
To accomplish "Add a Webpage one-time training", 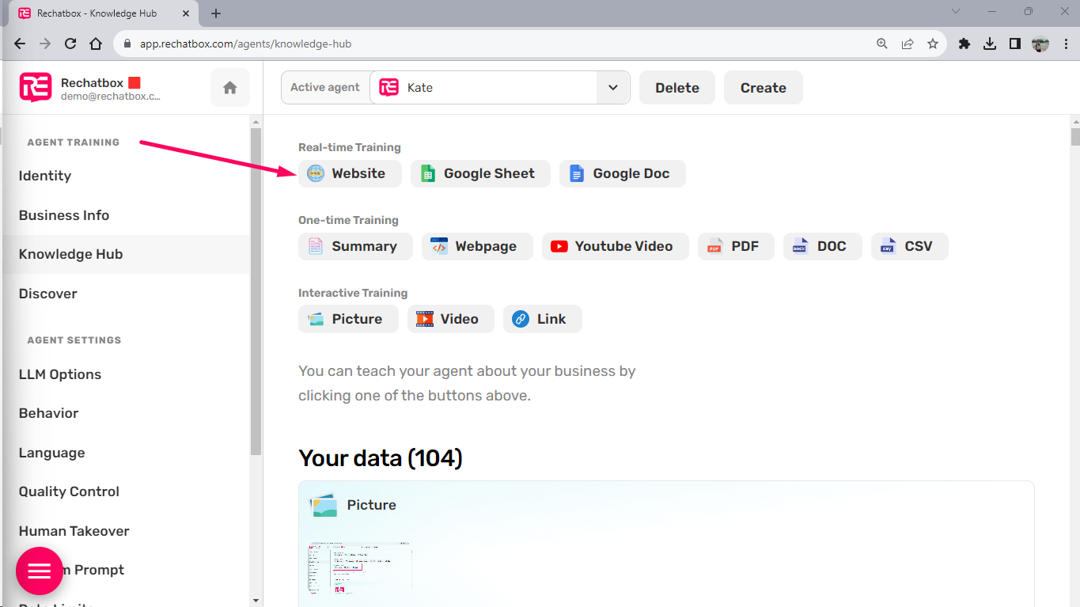I will click(x=477, y=246).
